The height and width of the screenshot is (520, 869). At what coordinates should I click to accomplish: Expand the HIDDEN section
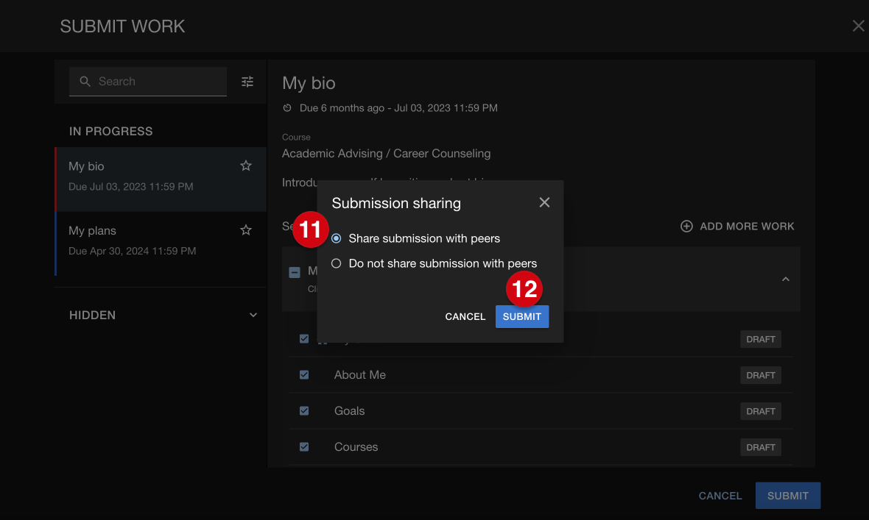click(253, 315)
